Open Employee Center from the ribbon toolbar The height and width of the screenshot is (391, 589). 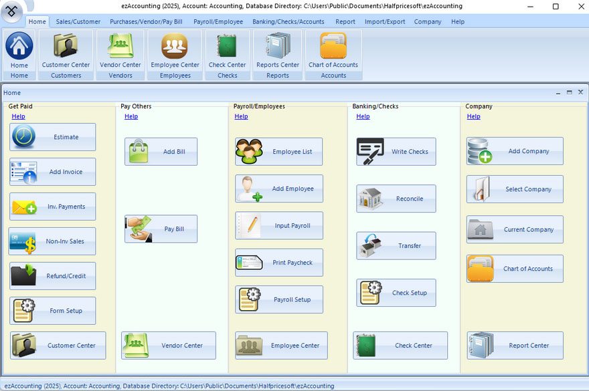coord(175,51)
